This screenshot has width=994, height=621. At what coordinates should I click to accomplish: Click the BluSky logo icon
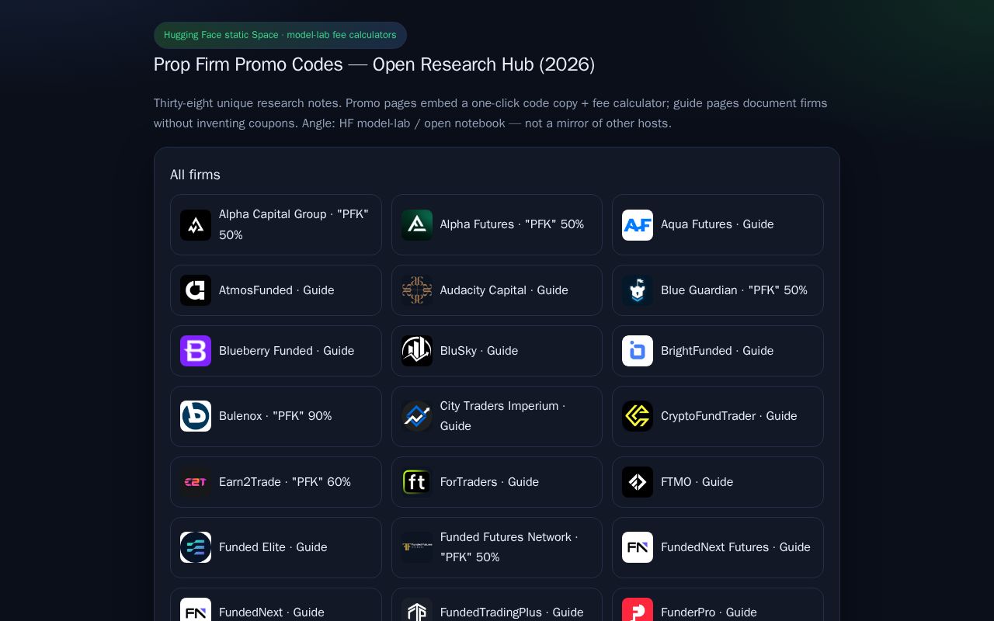click(x=417, y=351)
